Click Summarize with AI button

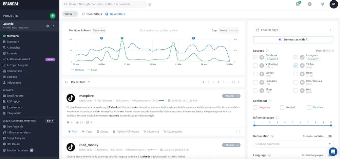click(x=294, y=40)
